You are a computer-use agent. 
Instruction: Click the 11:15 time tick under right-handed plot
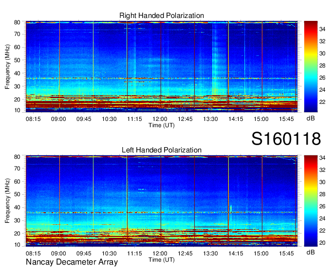pyautogui.click(x=134, y=119)
